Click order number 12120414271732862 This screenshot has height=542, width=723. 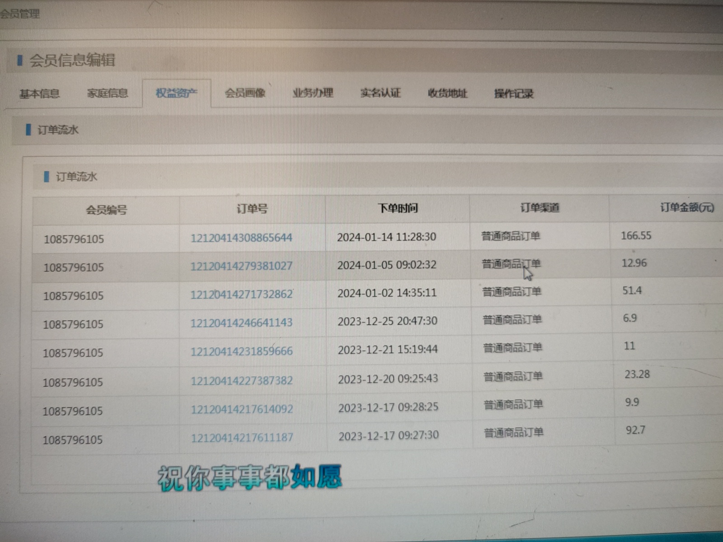click(241, 294)
